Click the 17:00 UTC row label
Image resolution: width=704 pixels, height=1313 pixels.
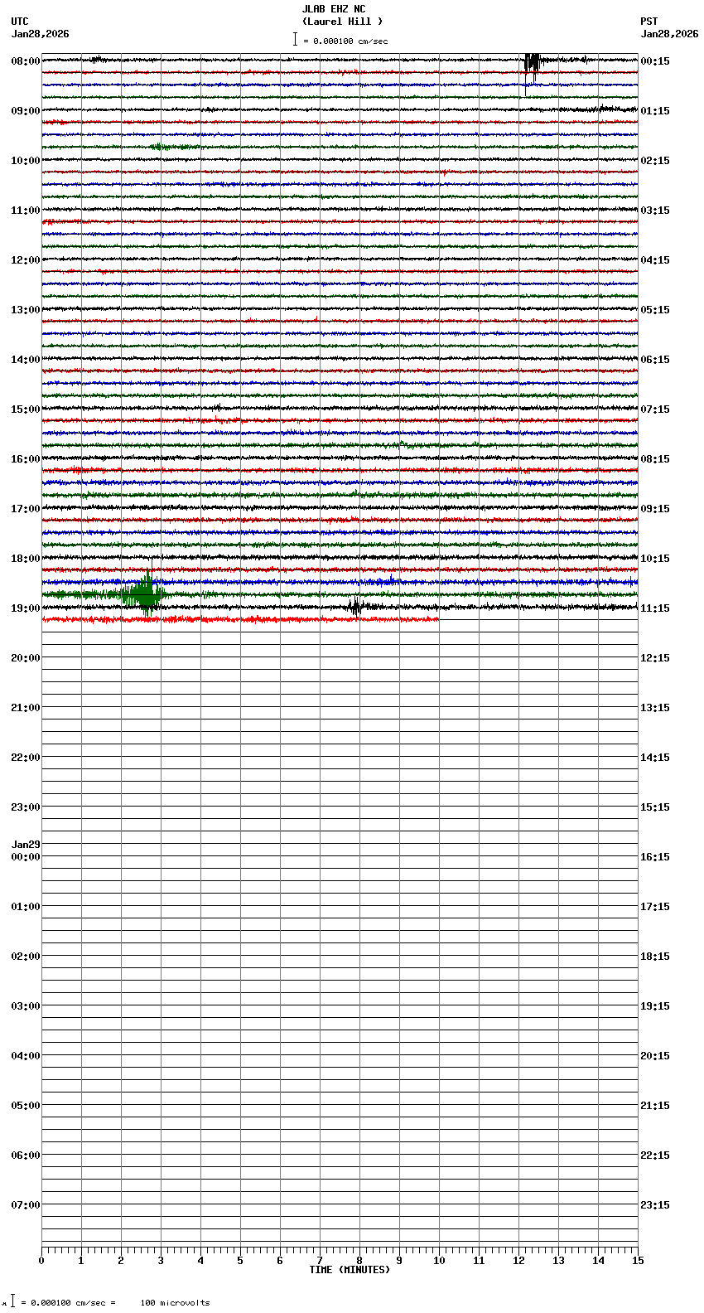[26, 509]
